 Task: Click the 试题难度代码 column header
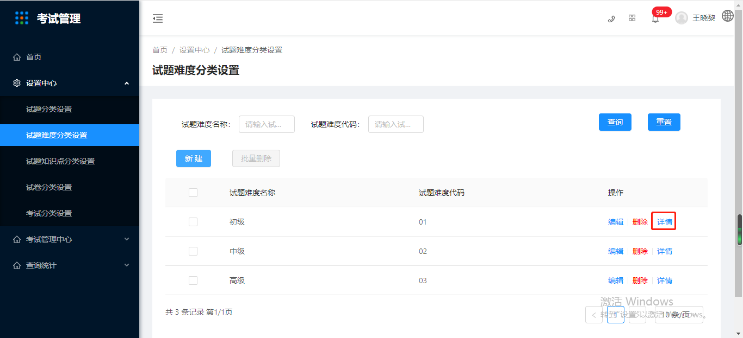442,193
